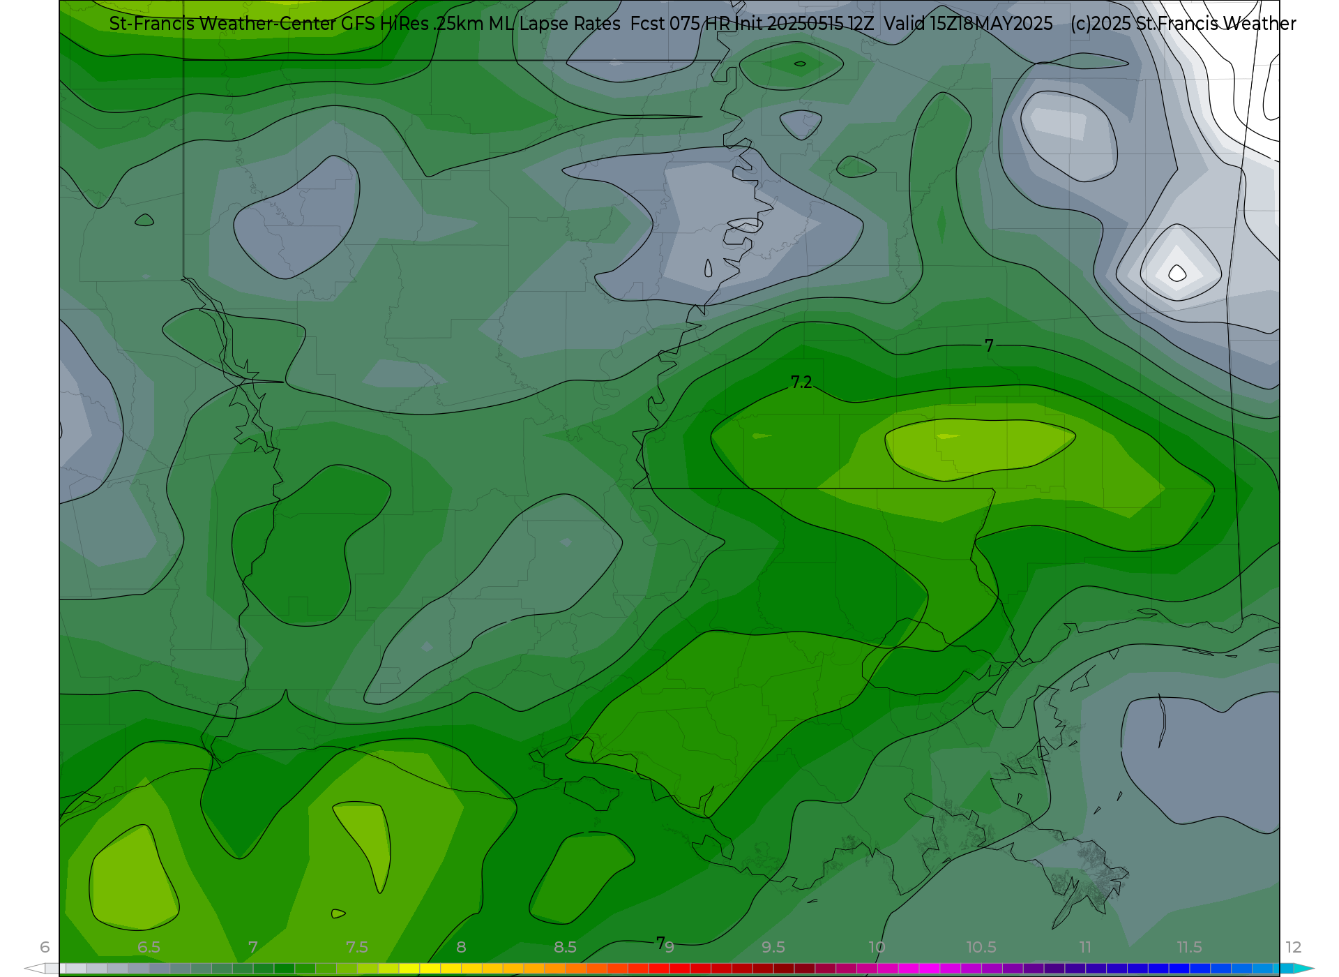Image resolution: width=1339 pixels, height=977 pixels.
Task: Click the "Valid 15Z18MAY2025" text
Action: (x=968, y=24)
